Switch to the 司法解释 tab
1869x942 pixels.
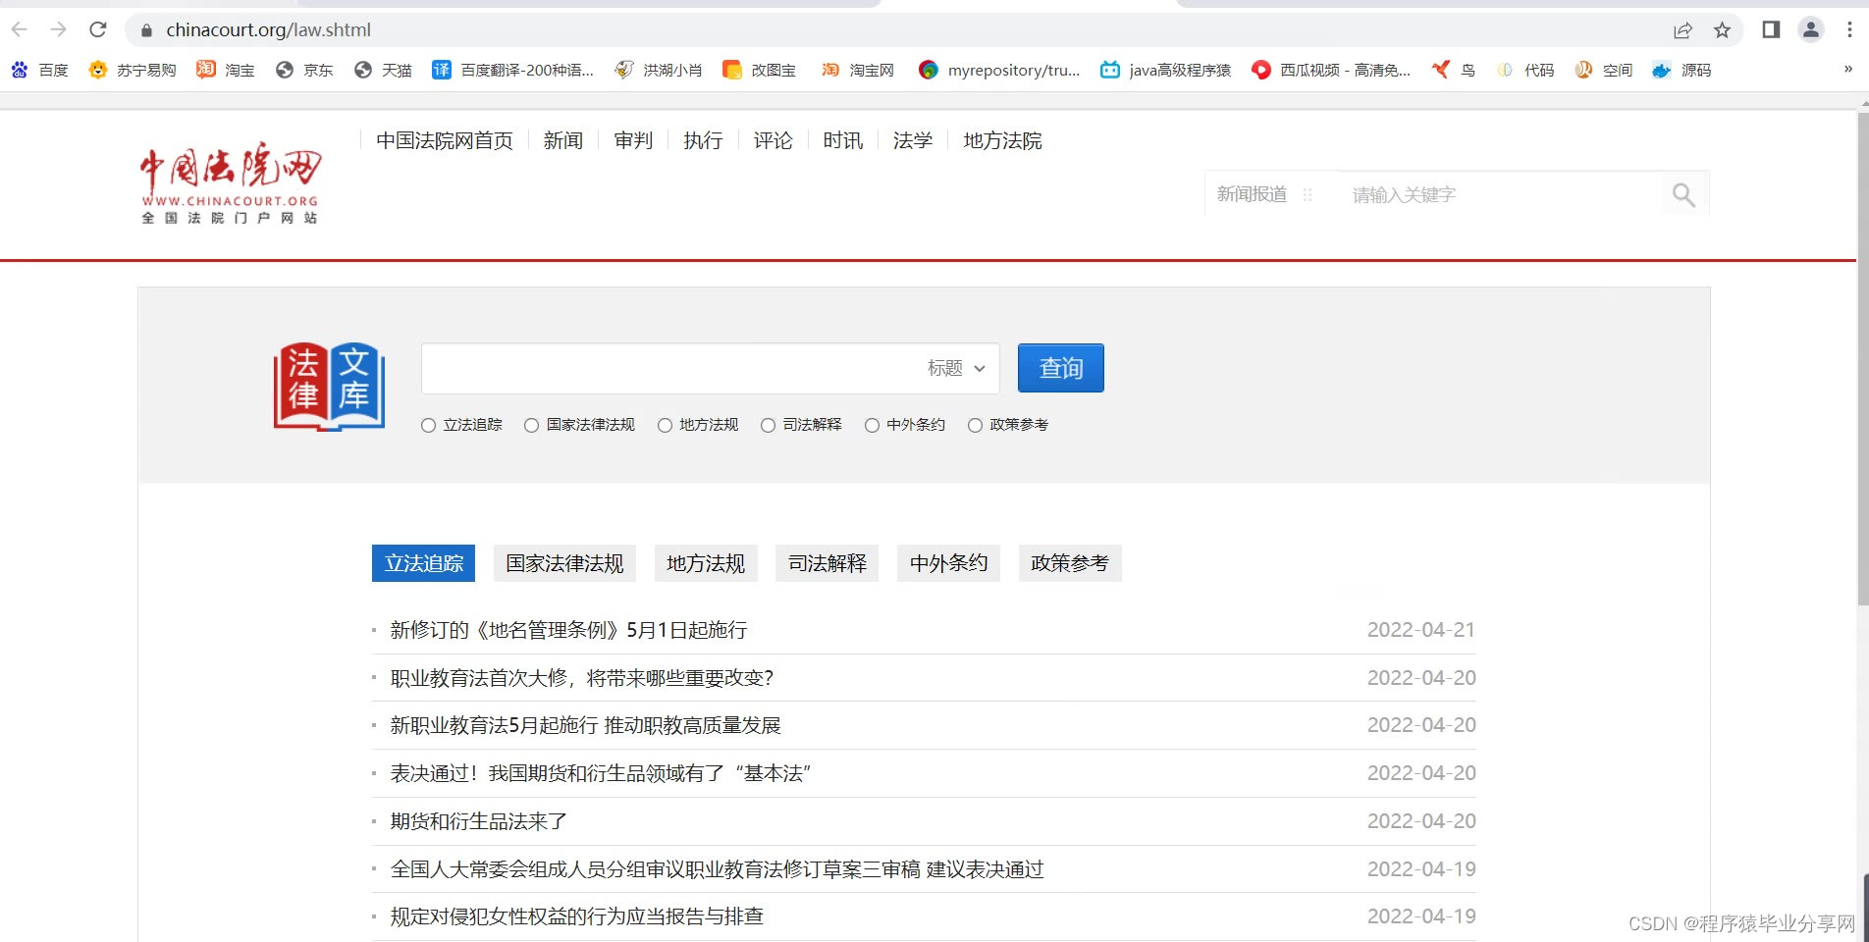pos(827,563)
